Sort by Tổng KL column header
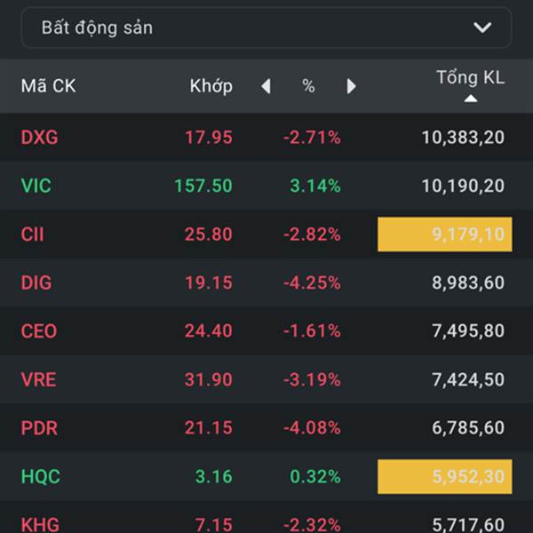Image resolution: width=533 pixels, height=533 pixels. click(x=470, y=77)
